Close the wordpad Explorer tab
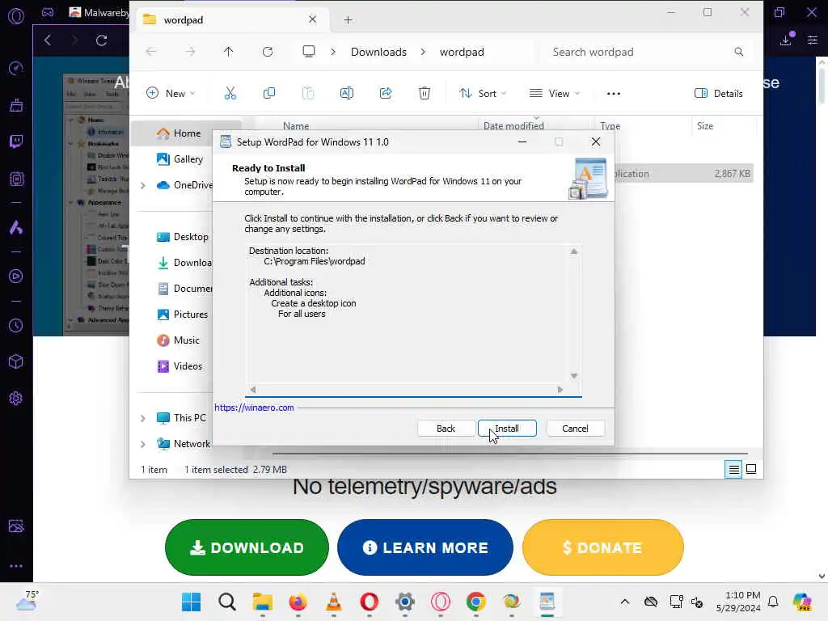The height and width of the screenshot is (621, 828). 313,19
